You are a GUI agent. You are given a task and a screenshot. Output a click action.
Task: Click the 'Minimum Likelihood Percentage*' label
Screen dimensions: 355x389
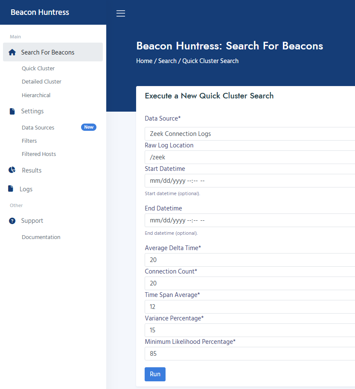coord(190,342)
